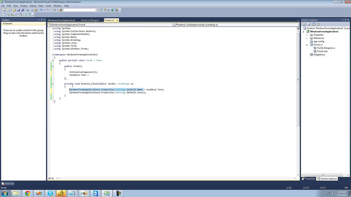Select Program.cs in Solution Explorer
Image resolution: width=351 pixels, height=197 pixels.
(317, 55)
